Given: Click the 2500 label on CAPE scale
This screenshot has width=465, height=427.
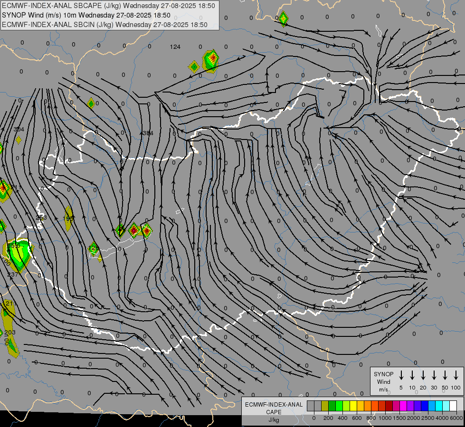Looking at the screenshot, I should pyautogui.click(x=428, y=418).
